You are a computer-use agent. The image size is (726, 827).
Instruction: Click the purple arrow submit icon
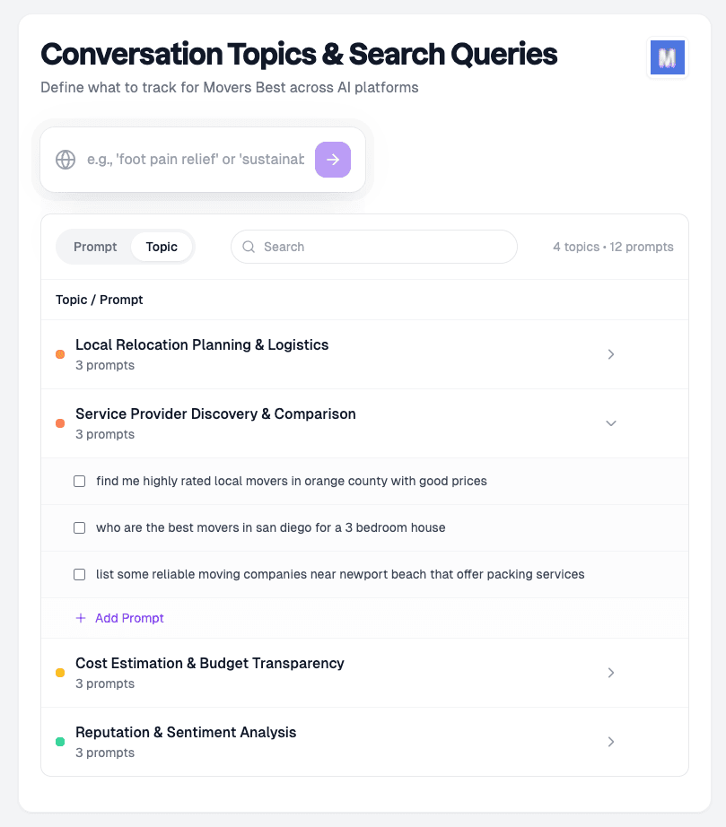(x=333, y=159)
